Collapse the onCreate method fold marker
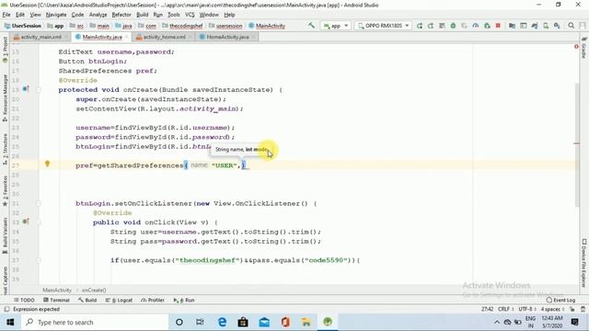This screenshot has height=331, width=589. point(39,90)
